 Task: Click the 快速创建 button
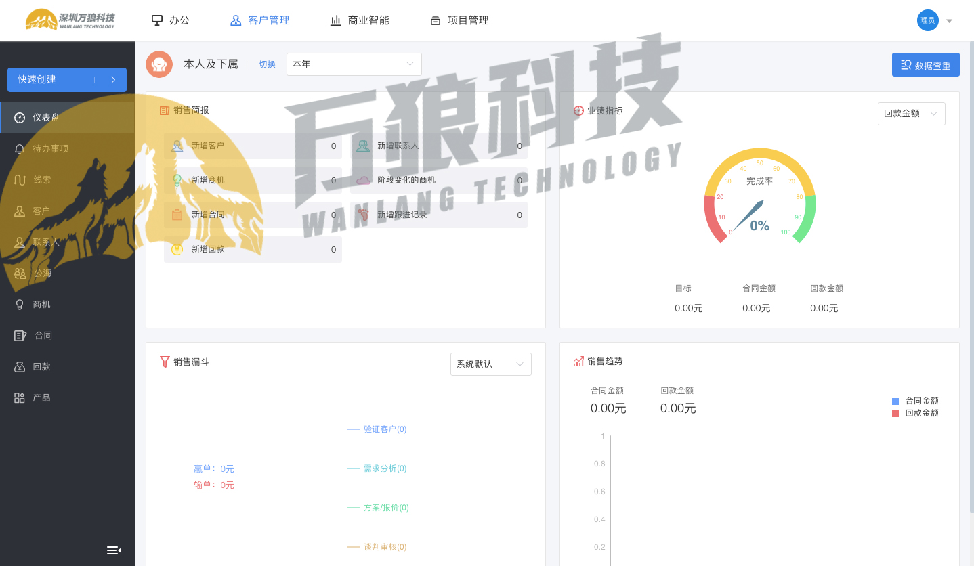click(x=67, y=79)
